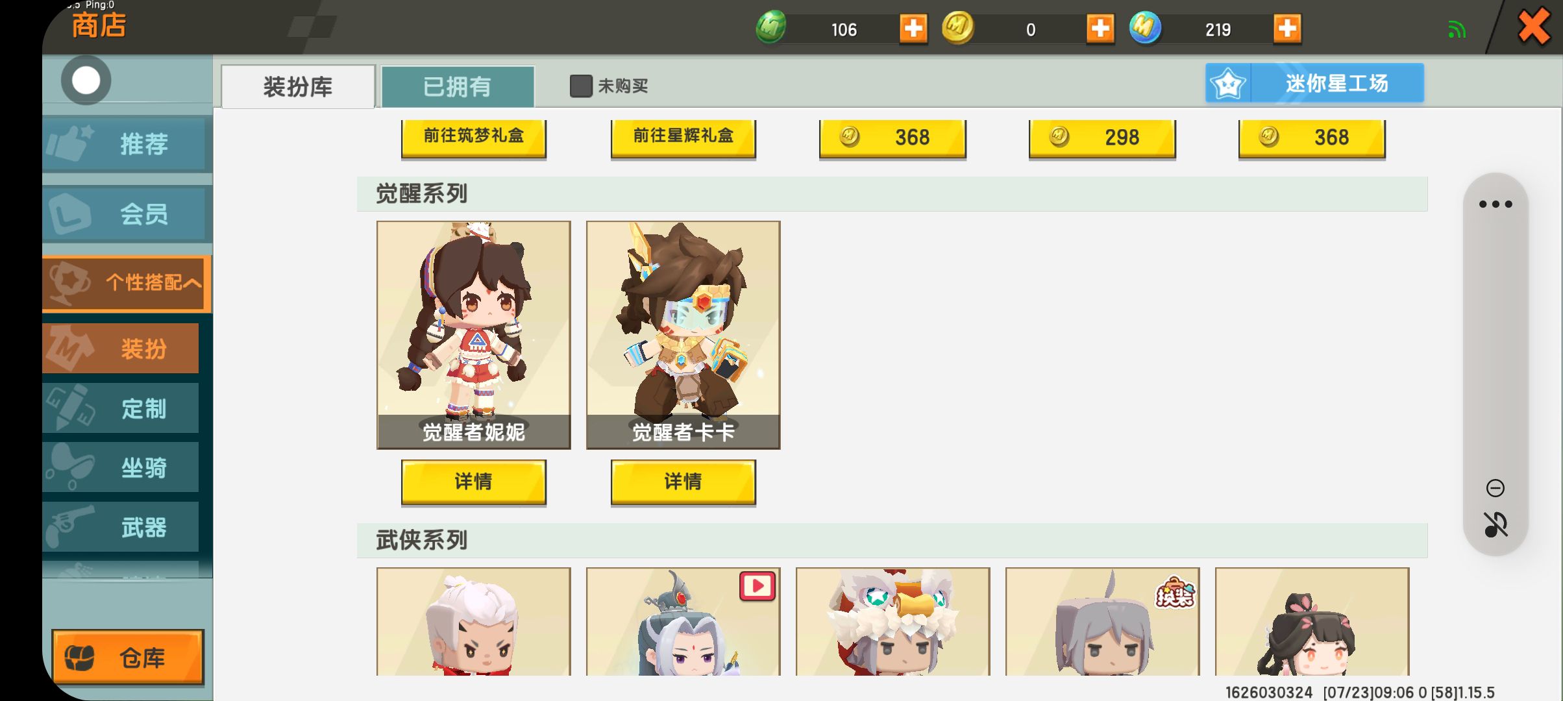1563x701 pixels.
Task: Click the minus circle icon in side bar
Action: 1495,487
